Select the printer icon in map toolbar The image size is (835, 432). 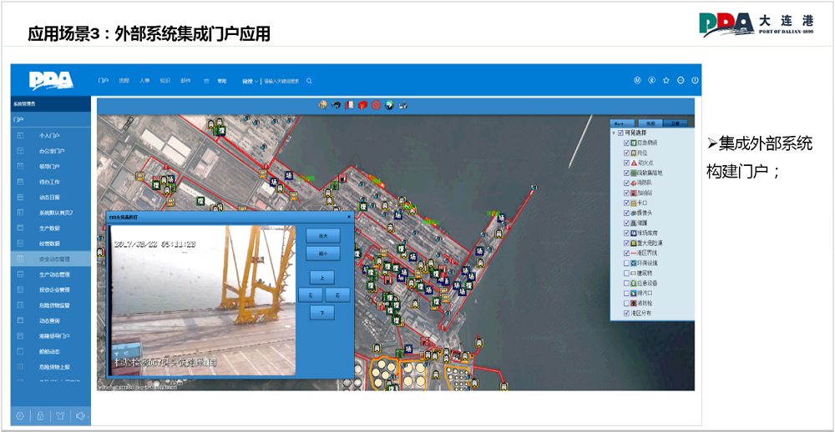(403, 105)
